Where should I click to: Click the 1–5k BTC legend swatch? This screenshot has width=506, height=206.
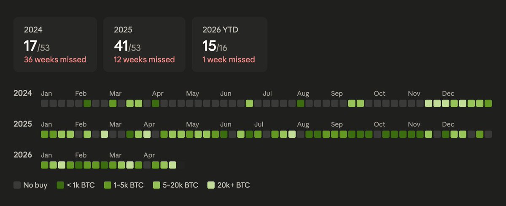[x=108, y=185]
